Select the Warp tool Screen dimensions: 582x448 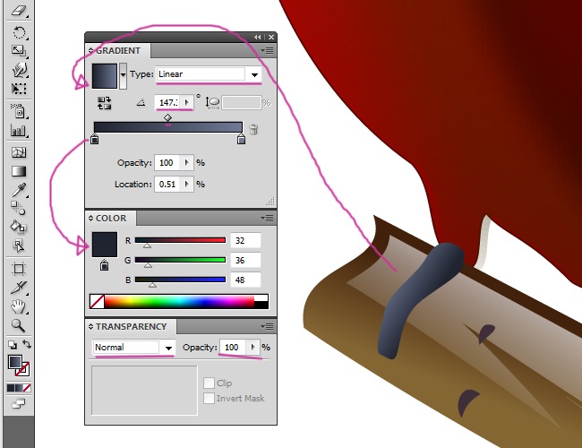pos(19,70)
